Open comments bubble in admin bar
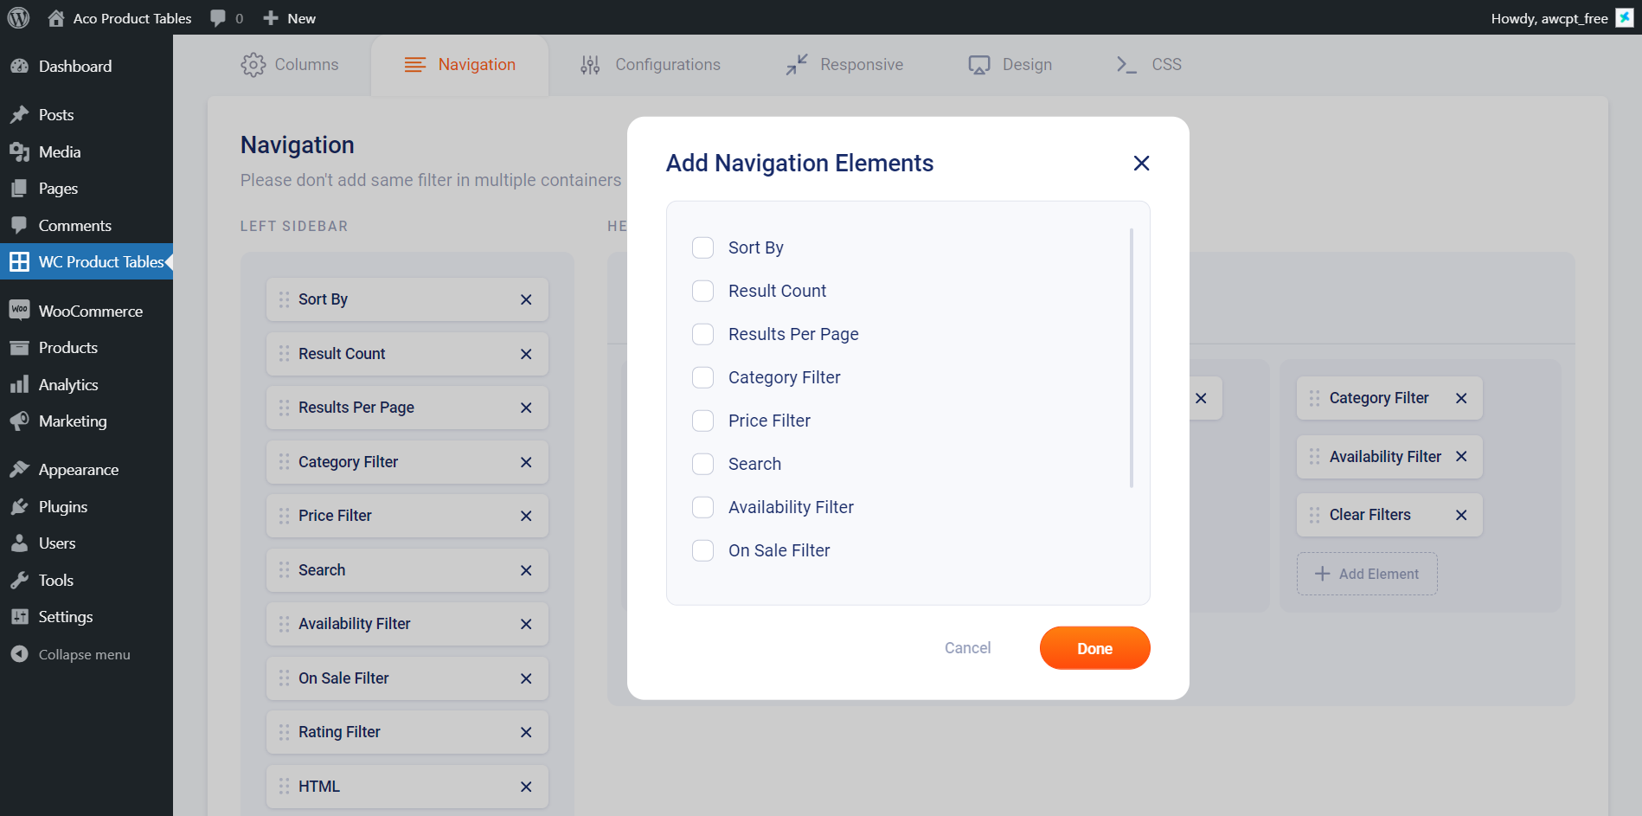 click(x=227, y=18)
